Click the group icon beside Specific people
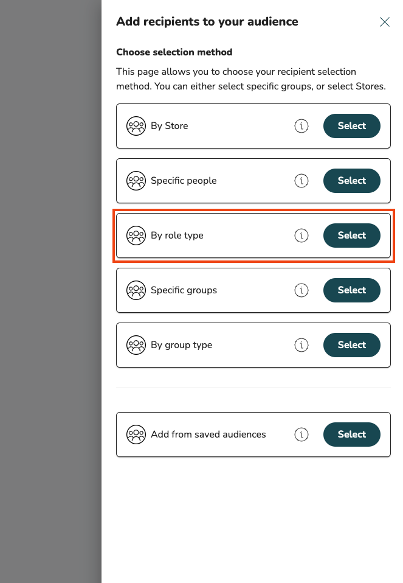403x583 pixels. 136,181
